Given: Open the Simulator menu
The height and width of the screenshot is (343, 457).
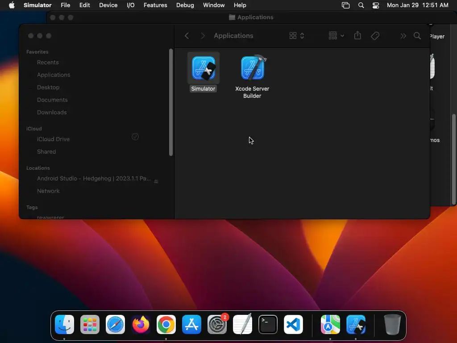Looking at the screenshot, I should point(37,5).
